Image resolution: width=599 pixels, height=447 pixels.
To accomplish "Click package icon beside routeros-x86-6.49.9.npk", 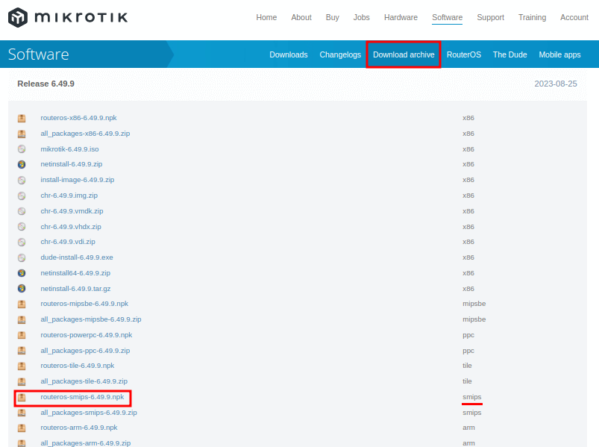I will click(x=22, y=118).
